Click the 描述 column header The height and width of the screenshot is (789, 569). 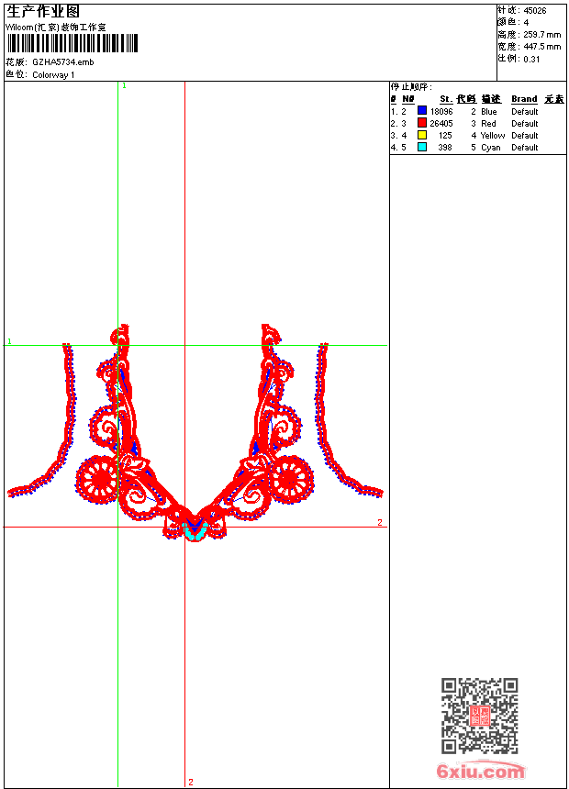491,99
